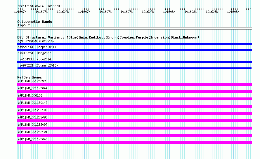Open the nsv556141 (Cooper2011) variant label

(37, 47)
